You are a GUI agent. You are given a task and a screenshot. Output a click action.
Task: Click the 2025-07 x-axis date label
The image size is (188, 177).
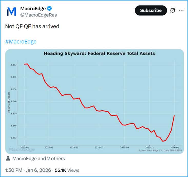click(99, 148)
